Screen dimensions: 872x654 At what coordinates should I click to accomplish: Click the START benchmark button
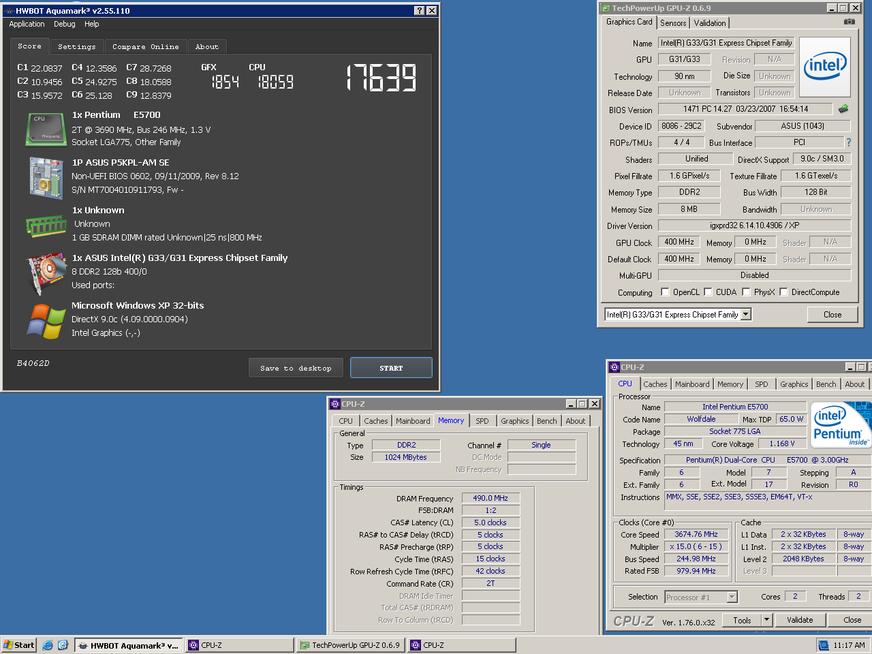391,368
